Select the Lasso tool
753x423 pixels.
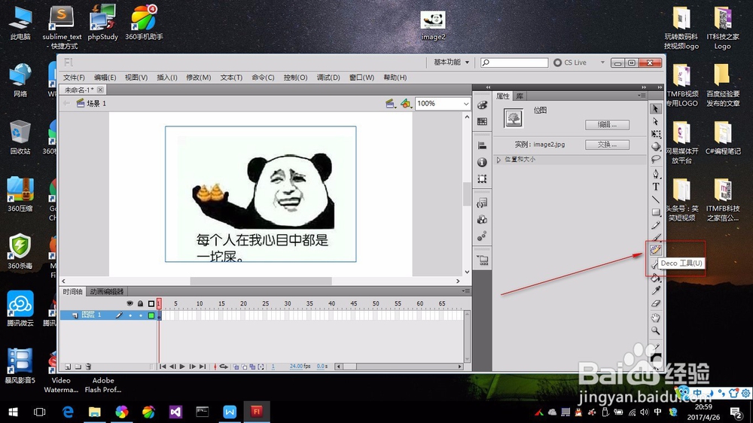coord(656,159)
